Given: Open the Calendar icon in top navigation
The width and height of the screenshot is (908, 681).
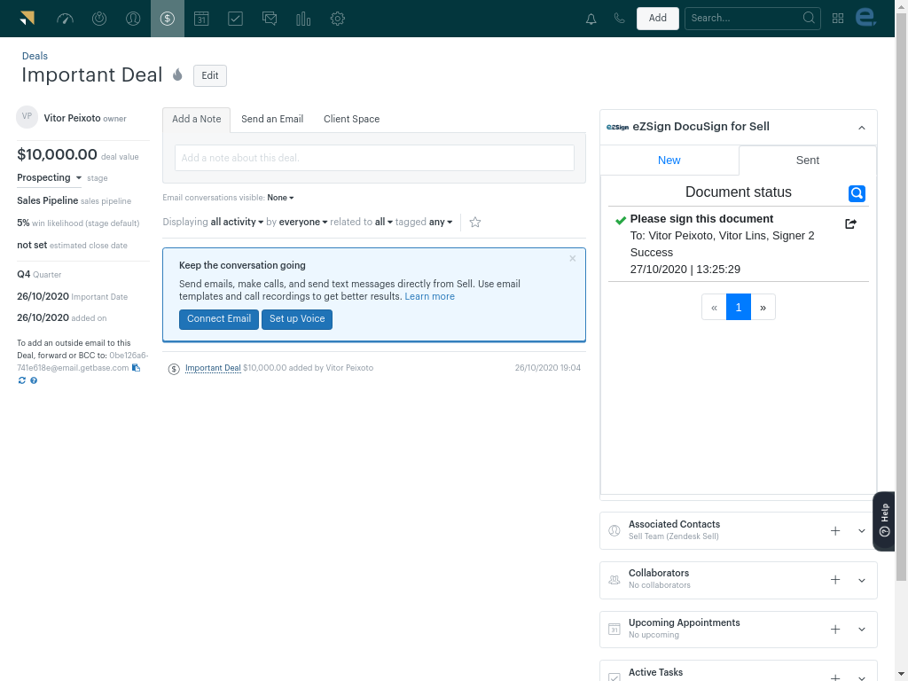Looking at the screenshot, I should [x=201, y=19].
